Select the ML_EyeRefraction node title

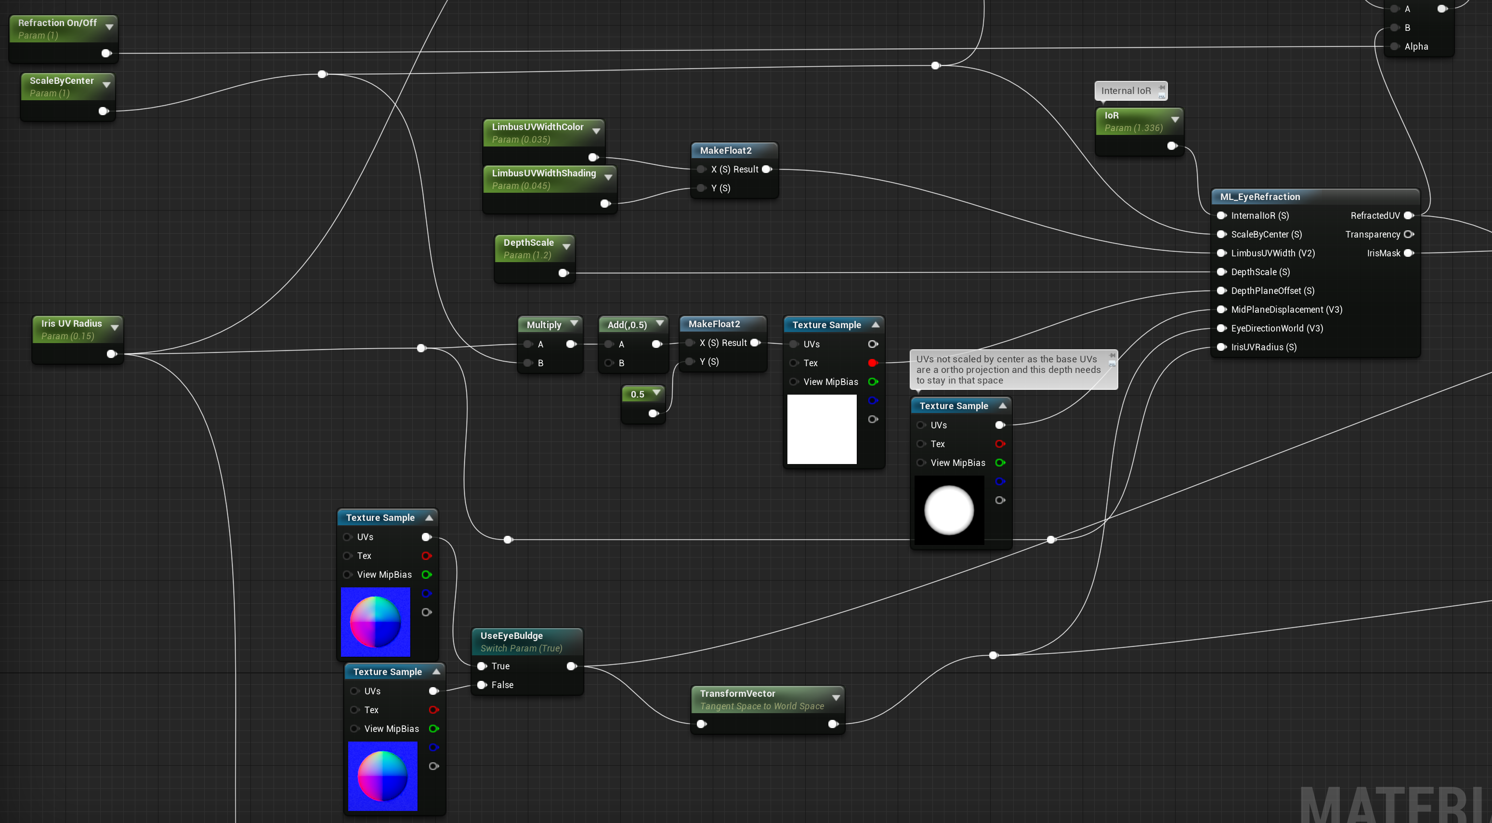(1260, 197)
